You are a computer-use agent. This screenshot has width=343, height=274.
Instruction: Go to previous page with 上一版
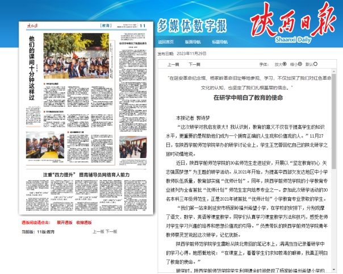[98, 232]
